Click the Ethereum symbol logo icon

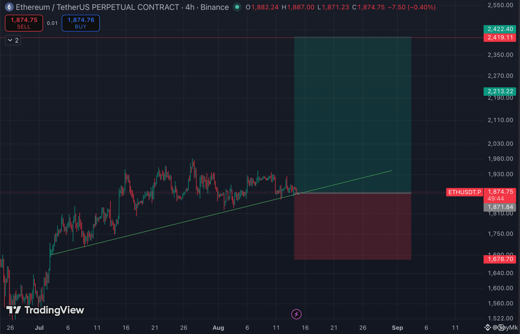[x=9, y=7]
